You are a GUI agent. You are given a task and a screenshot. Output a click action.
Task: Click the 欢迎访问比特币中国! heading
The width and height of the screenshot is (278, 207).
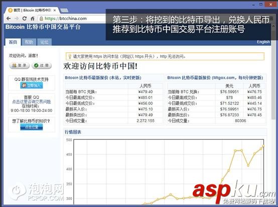tap(100, 66)
